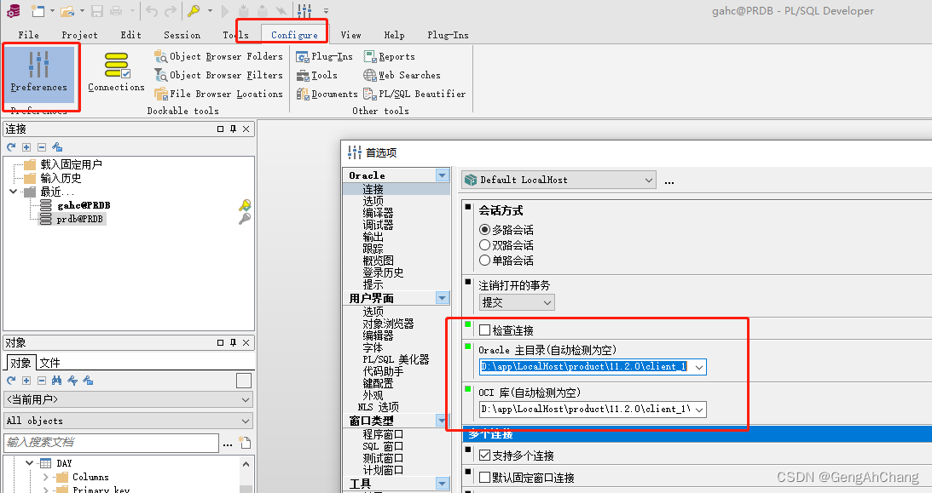Viewport: 932px width, 493px height.
Task: Select 双路会话 radio button
Action: 484,245
